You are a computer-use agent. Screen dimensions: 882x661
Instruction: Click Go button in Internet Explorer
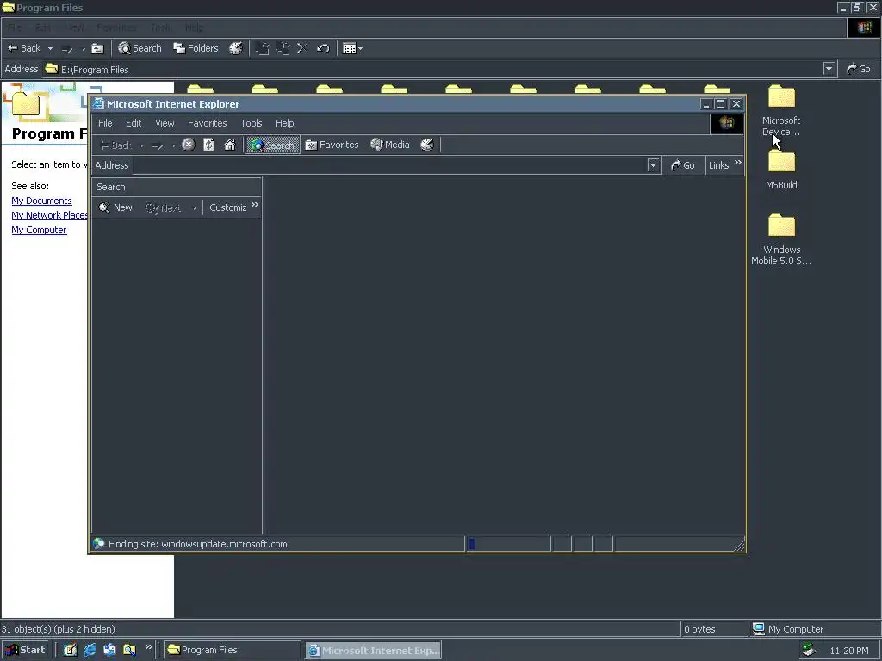pos(683,165)
